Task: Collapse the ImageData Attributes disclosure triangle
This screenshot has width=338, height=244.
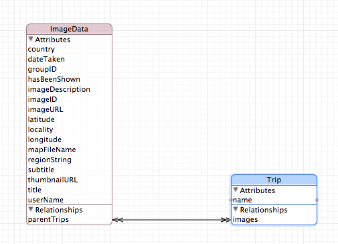Action: click(31, 40)
